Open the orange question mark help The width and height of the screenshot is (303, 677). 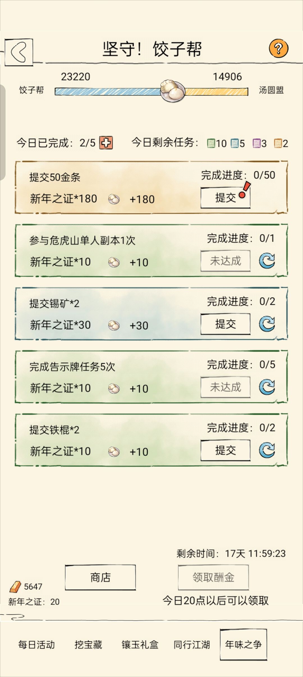[x=279, y=49]
